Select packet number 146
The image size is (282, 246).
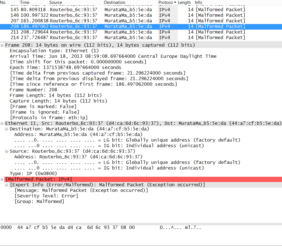[x=141, y=15]
